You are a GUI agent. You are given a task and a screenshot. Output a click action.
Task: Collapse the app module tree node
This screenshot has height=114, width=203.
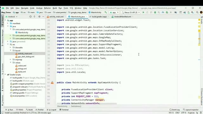(5, 20)
